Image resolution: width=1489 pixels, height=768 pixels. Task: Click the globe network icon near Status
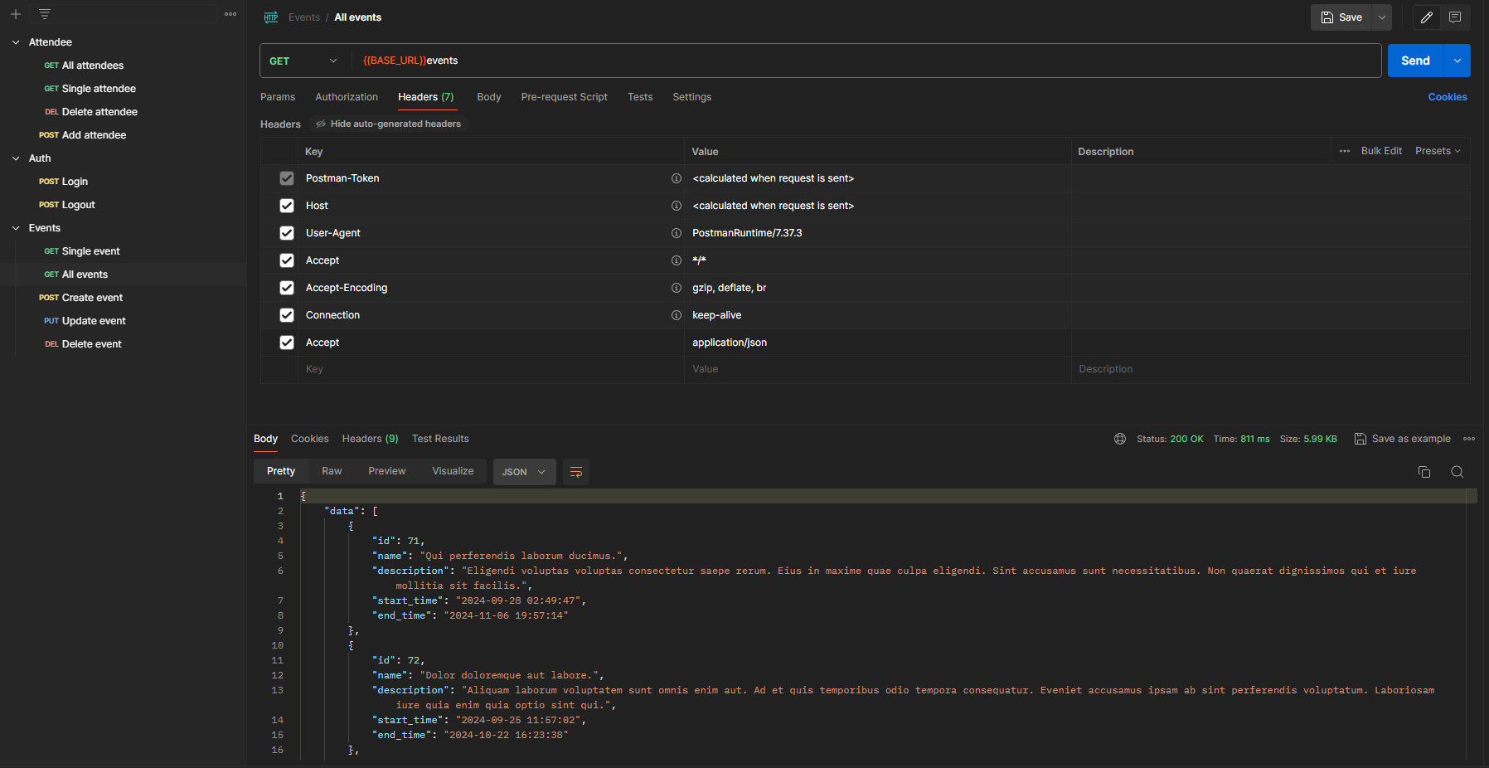[x=1120, y=439]
